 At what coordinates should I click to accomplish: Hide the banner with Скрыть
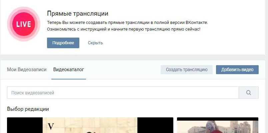(x=95, y=43)
